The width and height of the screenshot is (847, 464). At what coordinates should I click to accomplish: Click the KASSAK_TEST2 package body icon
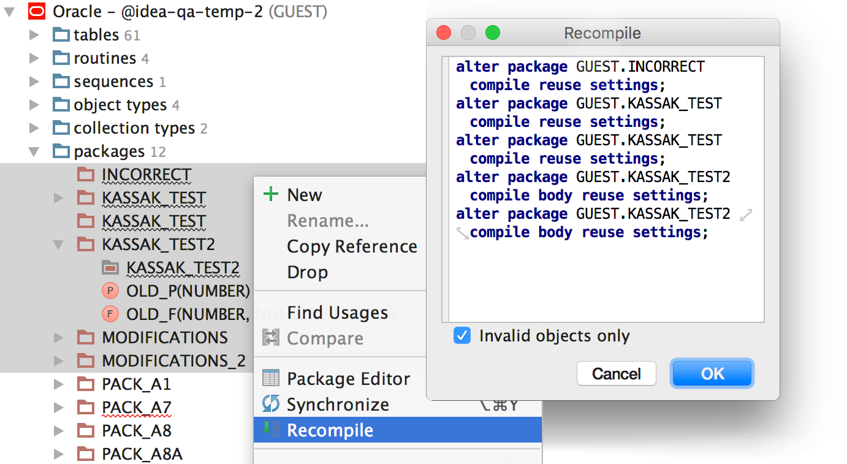point(110,268)
